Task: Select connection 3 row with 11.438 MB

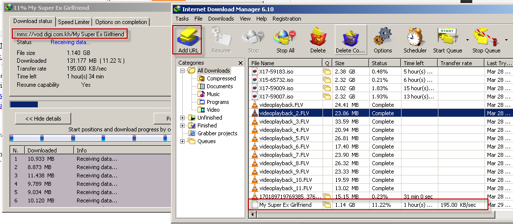Action: coord(91,175)
